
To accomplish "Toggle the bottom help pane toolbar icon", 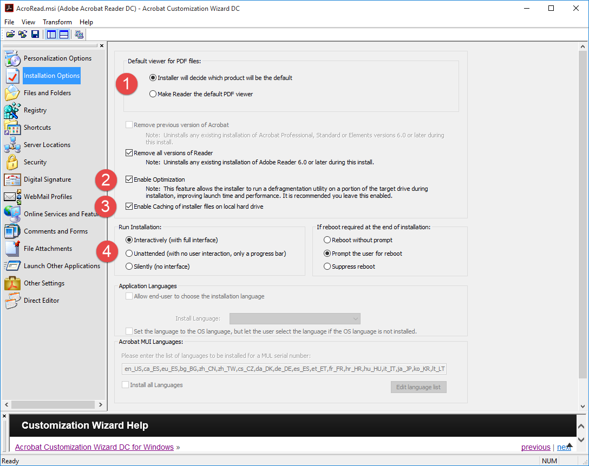I will tap(64, 35).
